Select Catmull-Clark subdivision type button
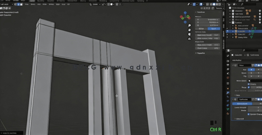Image resolution: width=262 pixels, height=135 pixels. point(242,104)
